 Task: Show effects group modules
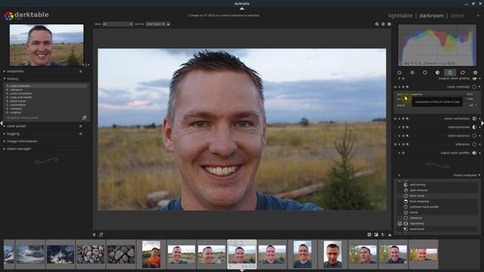click(x=476, y=73)
